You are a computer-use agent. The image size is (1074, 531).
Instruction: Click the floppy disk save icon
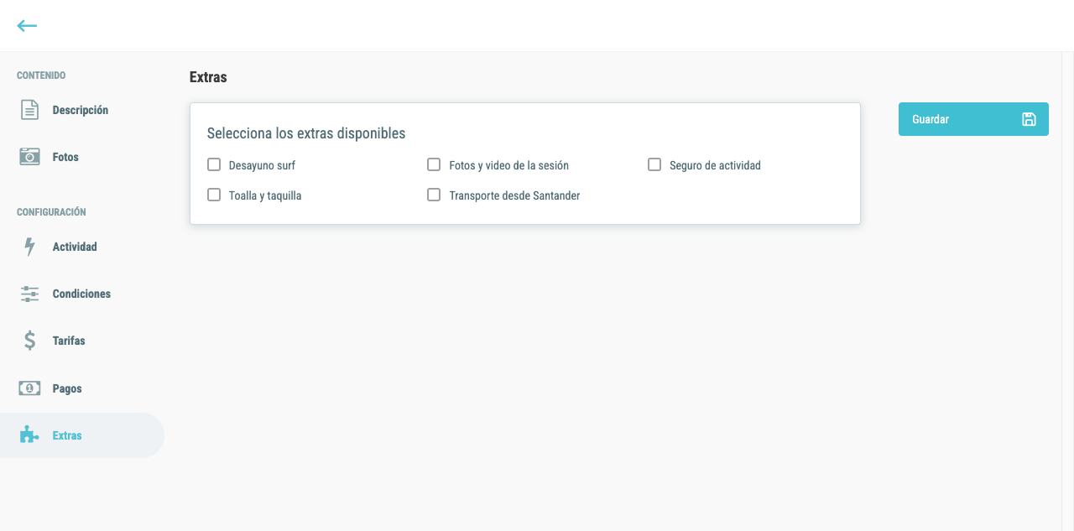[1029, 119]
